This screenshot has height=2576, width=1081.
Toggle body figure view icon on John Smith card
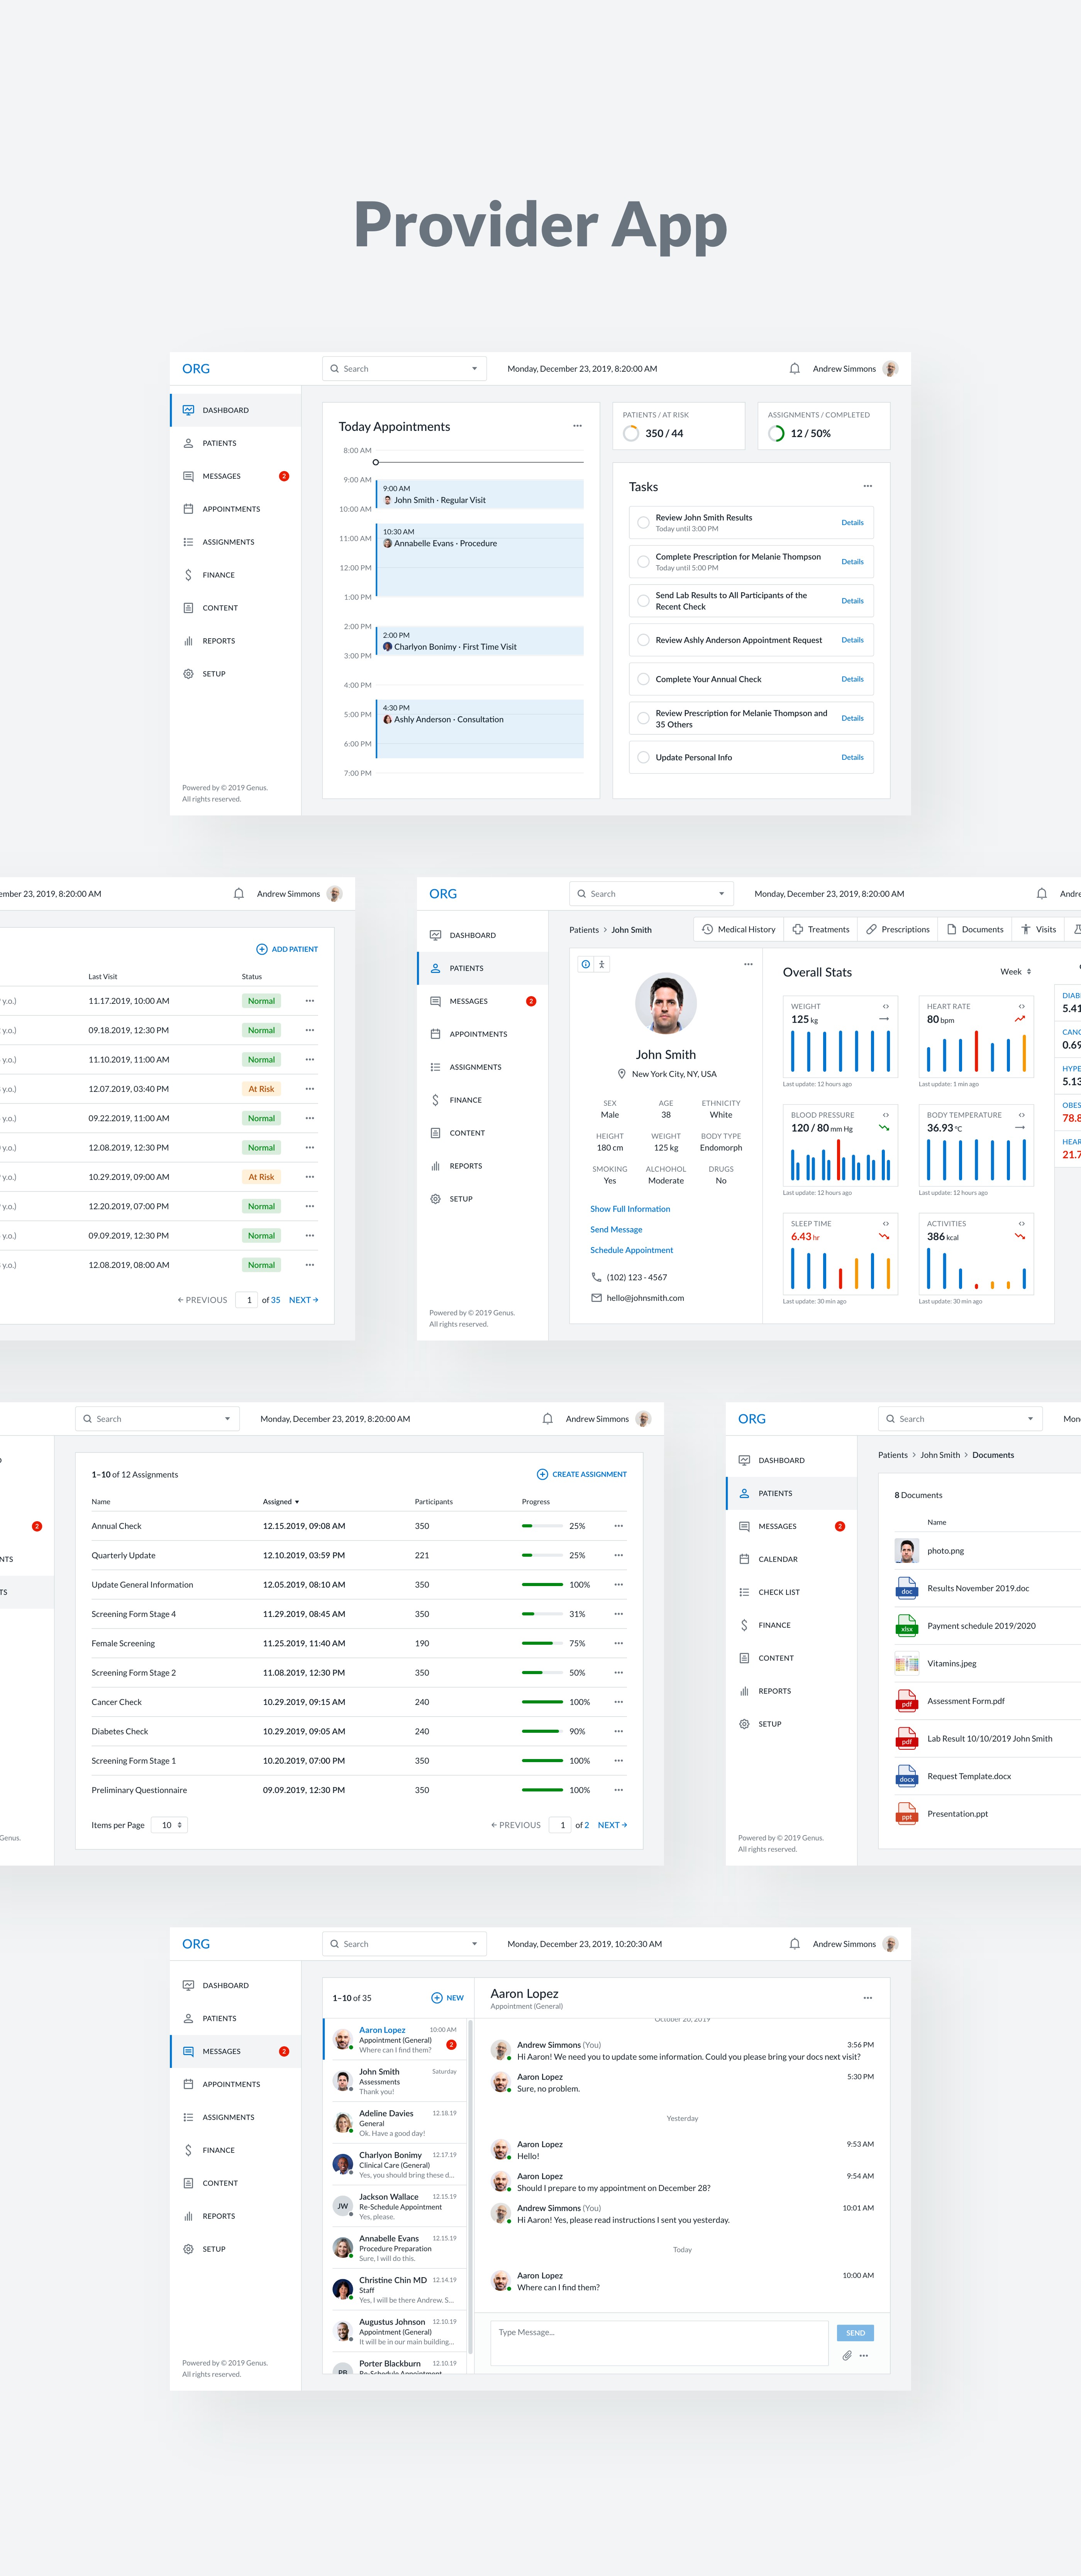point(601,964)
